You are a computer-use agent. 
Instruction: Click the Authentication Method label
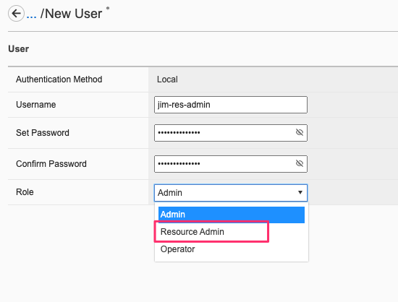[59, 79]
